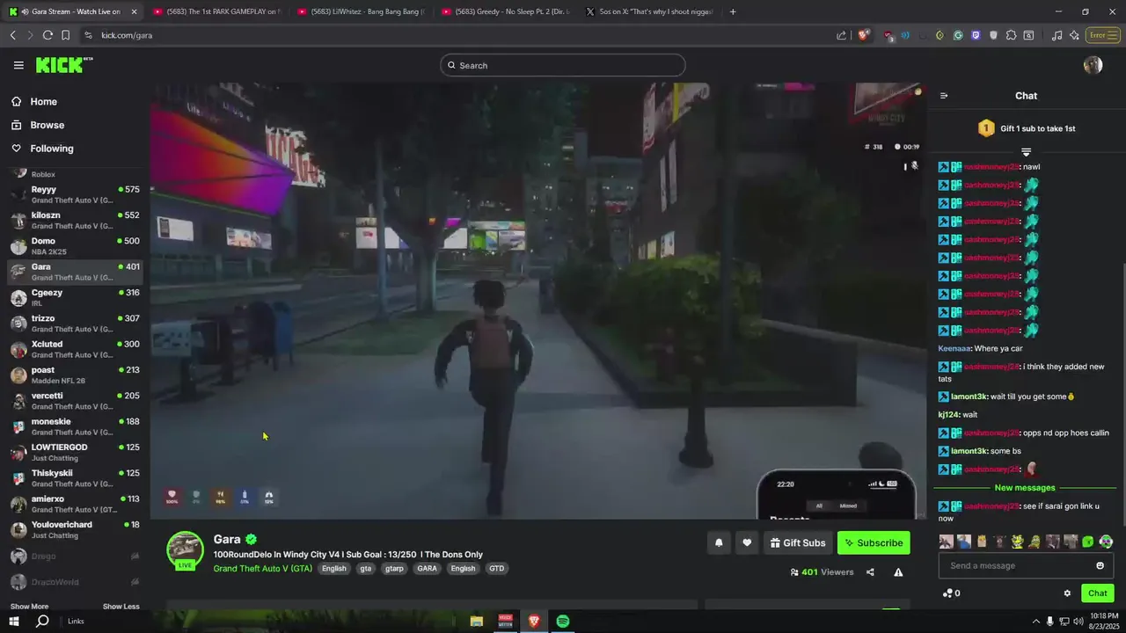Open kiloszn's channel in sidebar
Screen dimensions: 1126x633
pyautogui.click(x=75, y=220)
